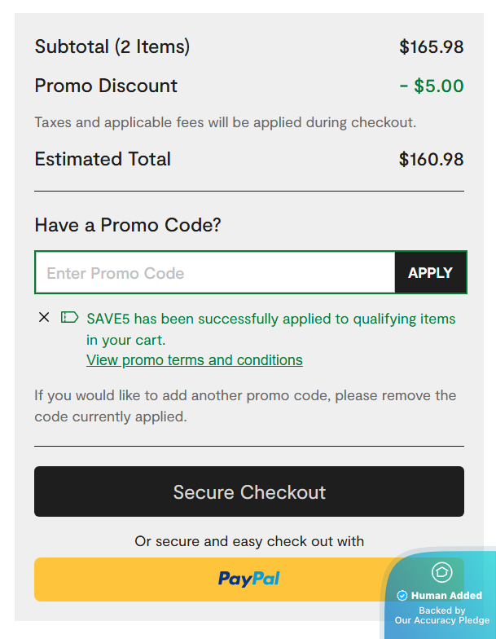The height and width of the screenshot is (639, 496).
Task: Remove the applied SAVE5 promo code
Action: (x=44, y=317)
